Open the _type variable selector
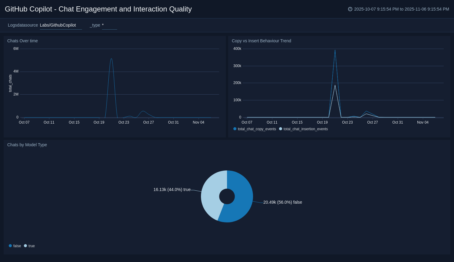The width and height of the screenshot is (454, 262). pos(109,25)
